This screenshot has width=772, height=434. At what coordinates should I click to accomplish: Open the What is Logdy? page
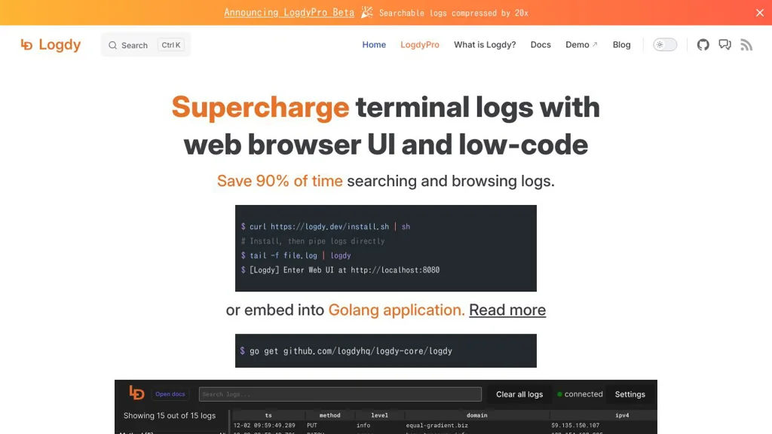(485, 44)
